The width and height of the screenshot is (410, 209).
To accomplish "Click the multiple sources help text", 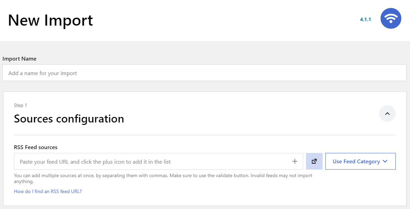I will pyautogui.click(x=163, y=178).
